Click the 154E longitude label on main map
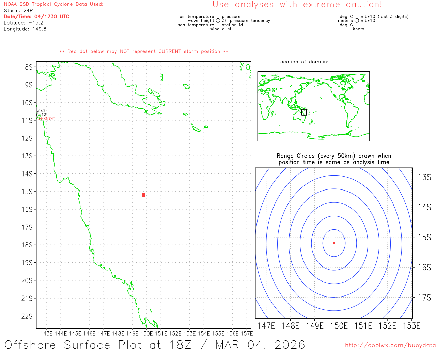The height and width of the screenshot is (349, 436). pos(204,333)
